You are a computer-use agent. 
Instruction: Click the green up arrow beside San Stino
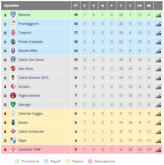(x=5, y=69)
